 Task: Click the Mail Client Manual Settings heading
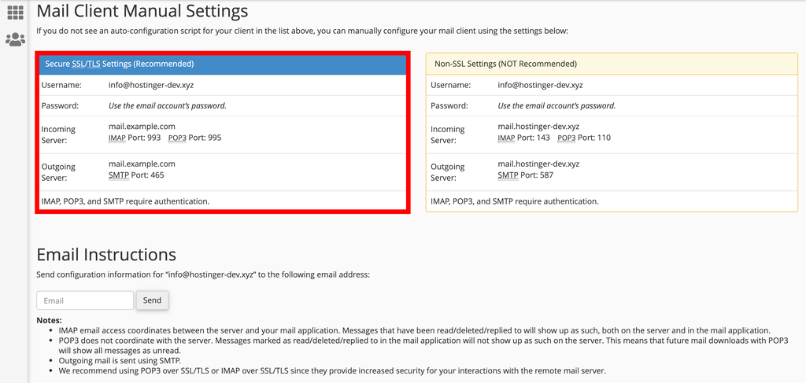pyautogui.click(x=142, y=11)
